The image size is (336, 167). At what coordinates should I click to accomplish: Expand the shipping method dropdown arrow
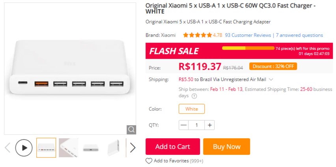pos(271,79)
